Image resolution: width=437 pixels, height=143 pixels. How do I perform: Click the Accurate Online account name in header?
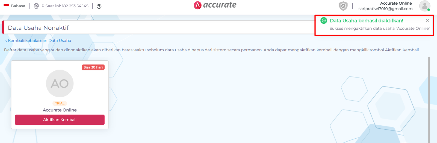click(396, 3)
